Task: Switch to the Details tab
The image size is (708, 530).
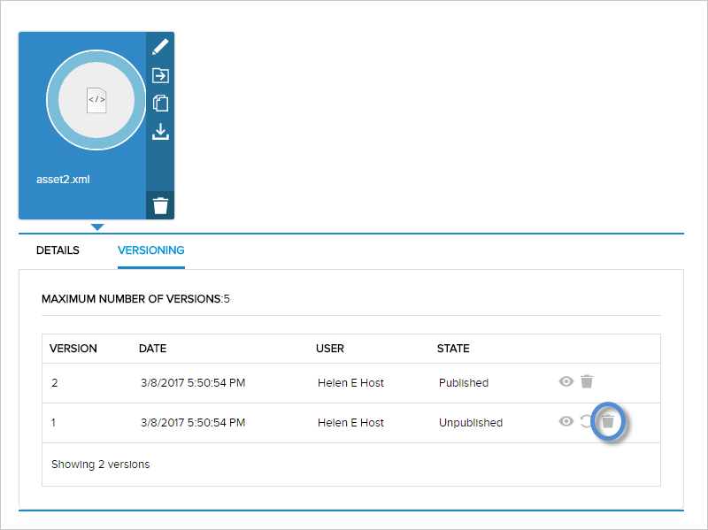Action: 58,250
